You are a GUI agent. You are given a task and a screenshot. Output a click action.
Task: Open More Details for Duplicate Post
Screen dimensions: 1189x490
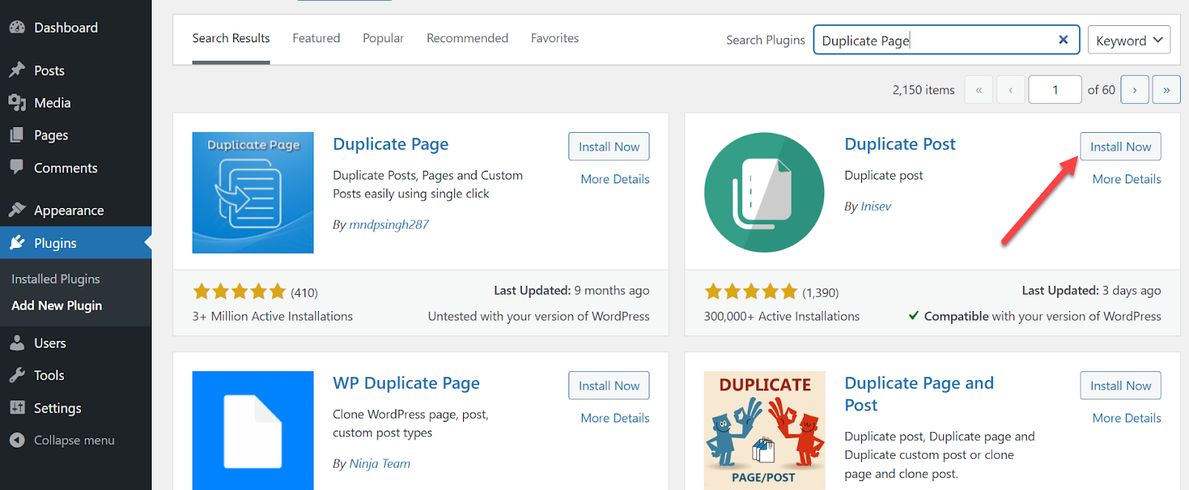pyautogui.click(x=1127, y=179)
